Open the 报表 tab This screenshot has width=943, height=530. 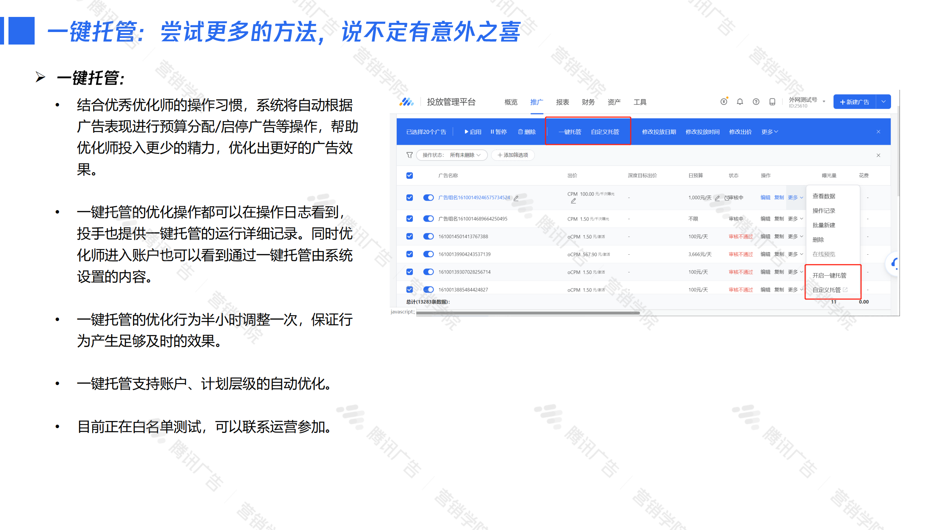click(x=562, y=102)
